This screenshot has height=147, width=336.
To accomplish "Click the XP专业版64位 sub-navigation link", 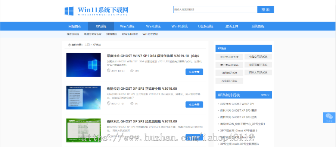I will 130,34.
